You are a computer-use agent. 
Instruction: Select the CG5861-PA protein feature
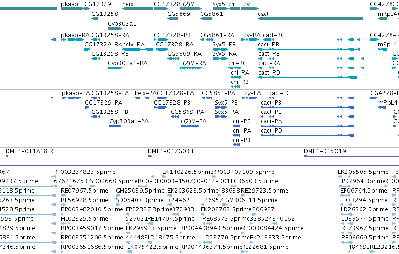pyautogui.click(x=207, y=98)
